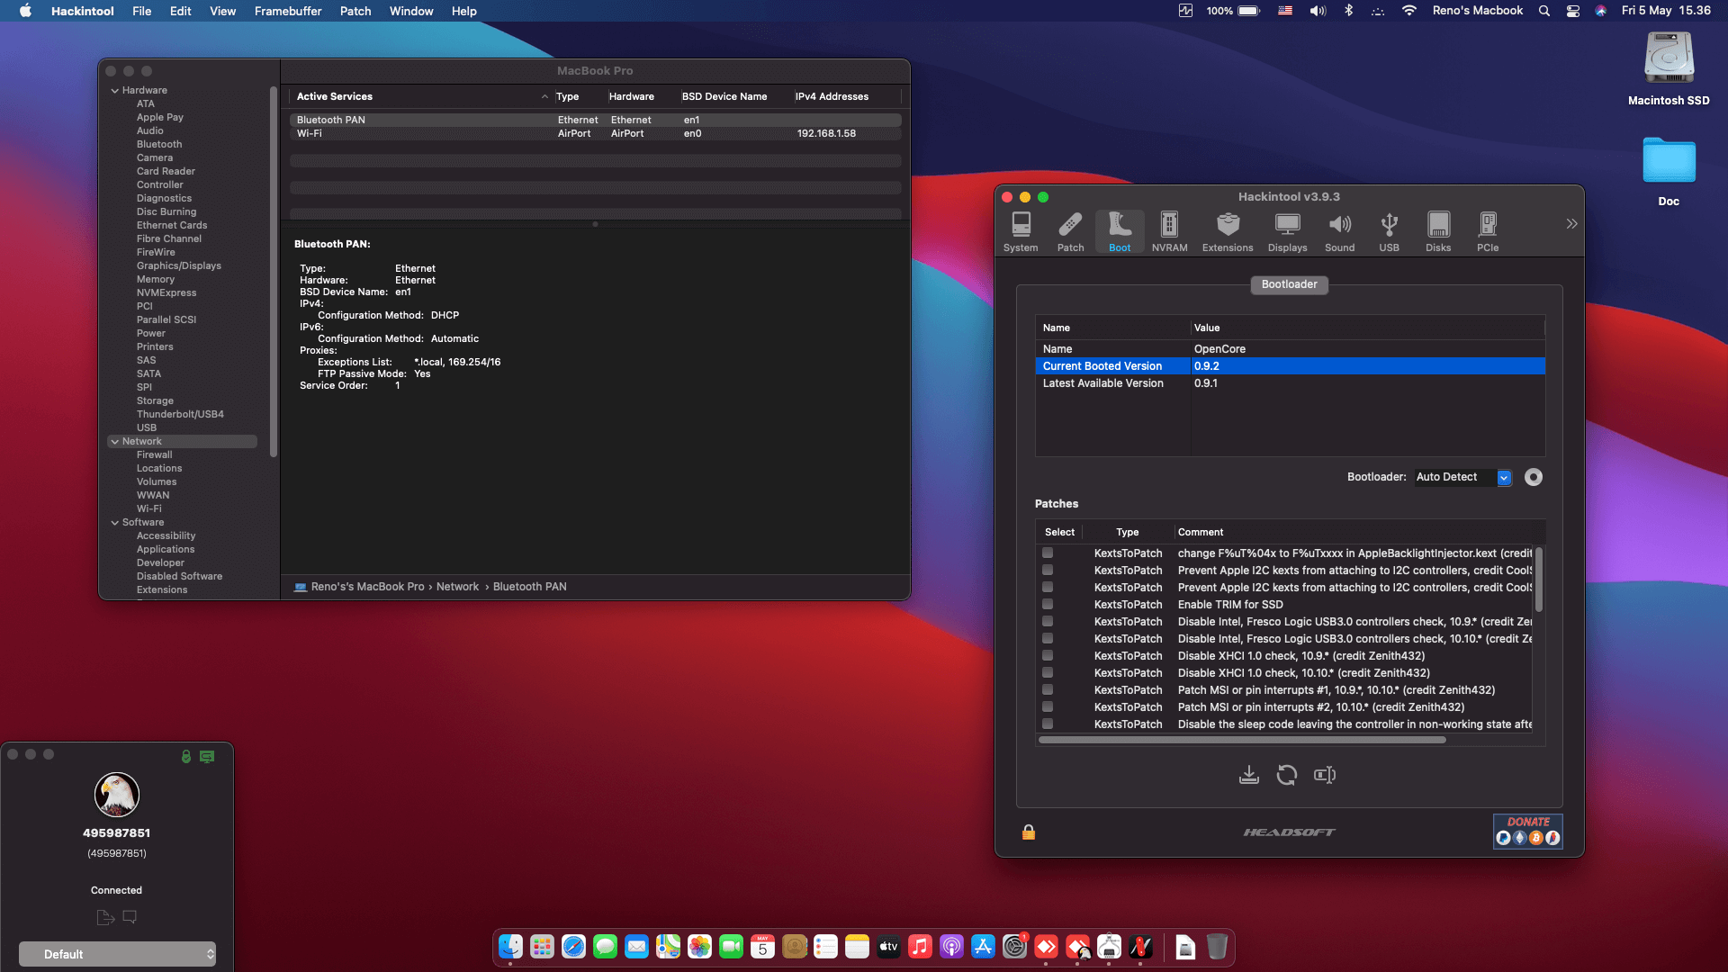Open the Bootloader Auto Detect dropdown

pos(1503,477)
